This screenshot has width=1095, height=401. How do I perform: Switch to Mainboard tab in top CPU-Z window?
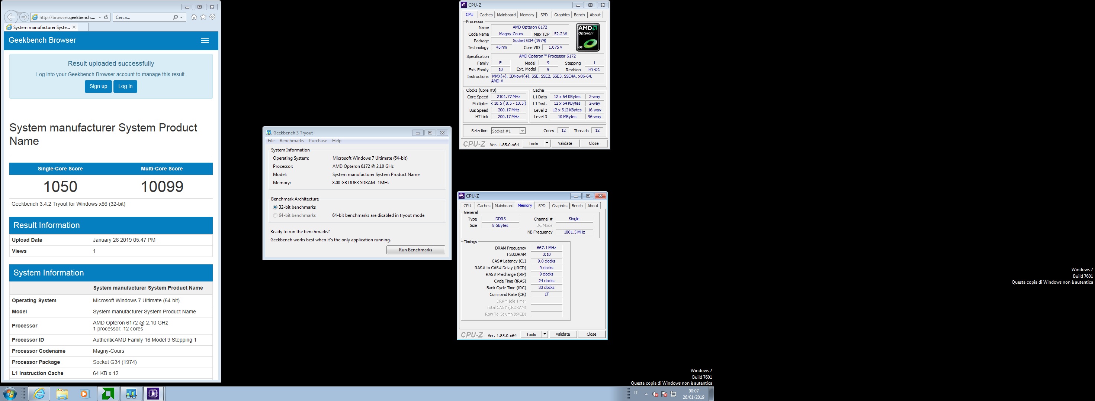(x=506, y=15)
